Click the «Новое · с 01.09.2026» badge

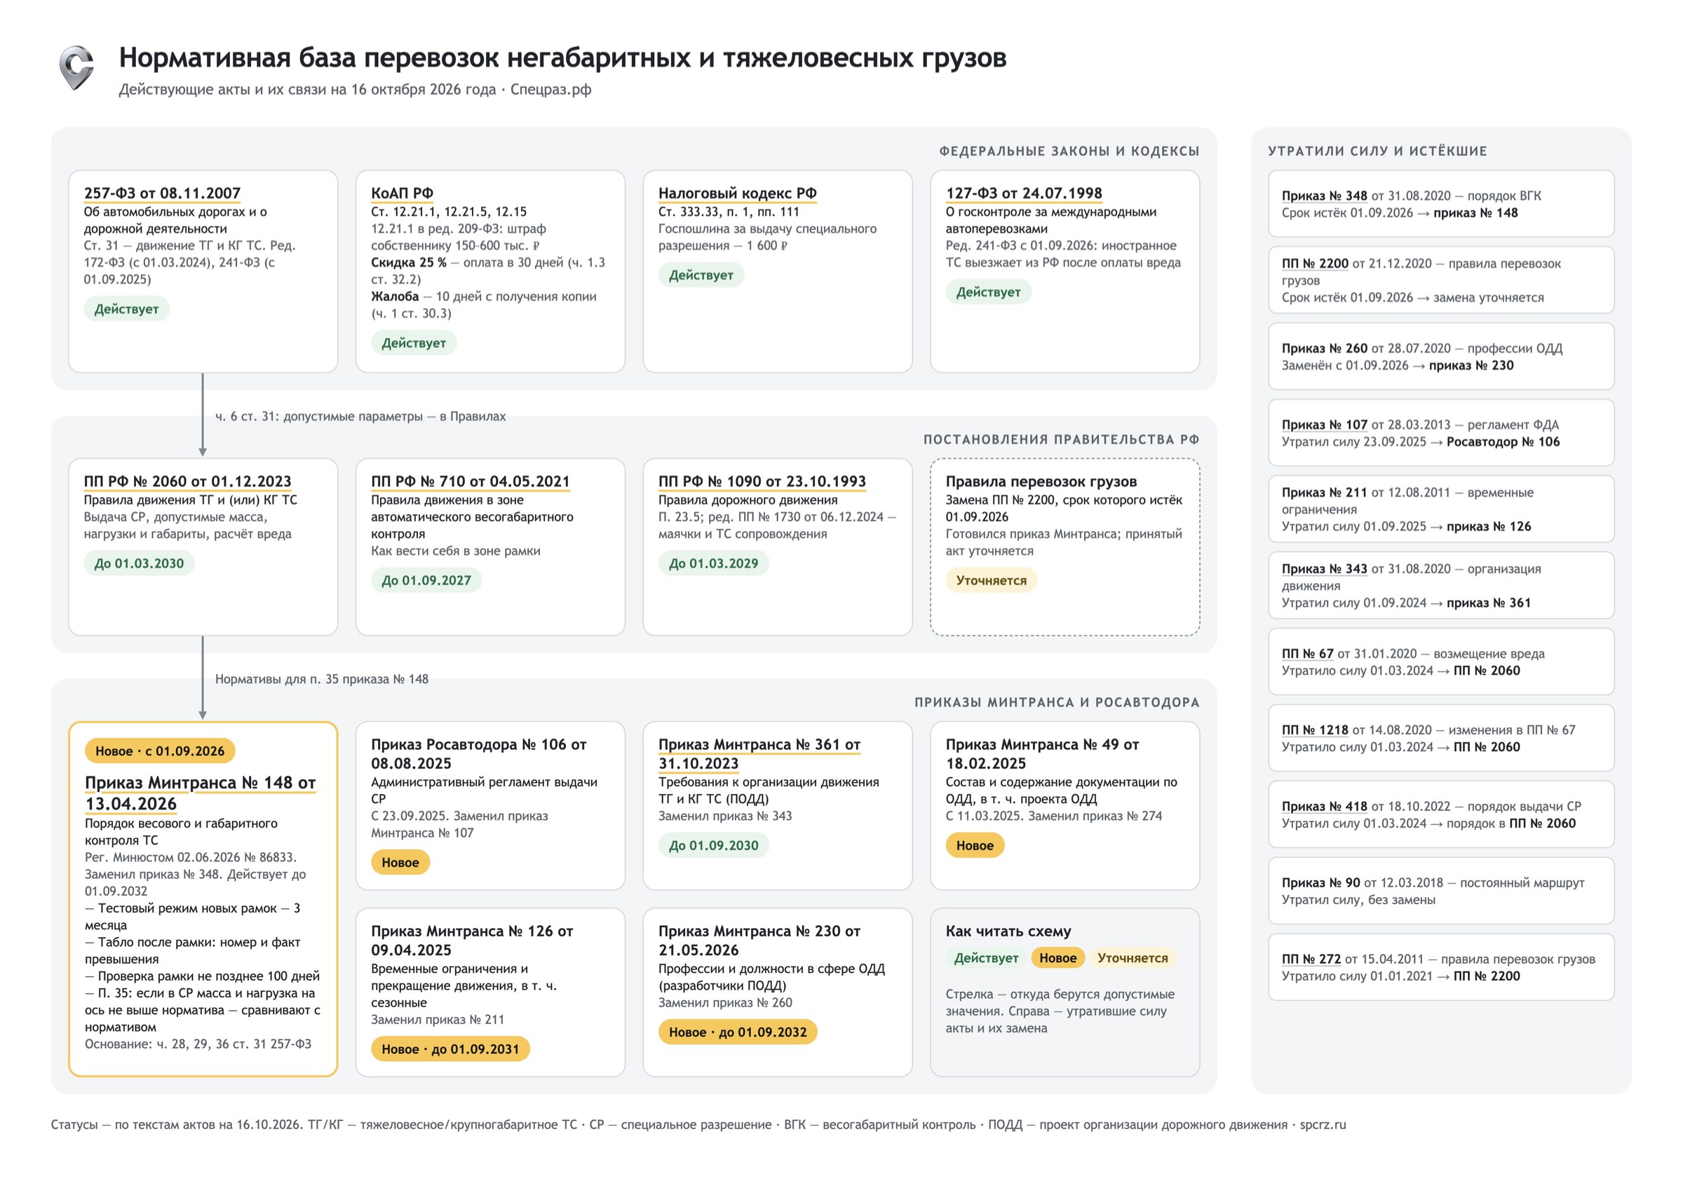[x=160, y=751]
